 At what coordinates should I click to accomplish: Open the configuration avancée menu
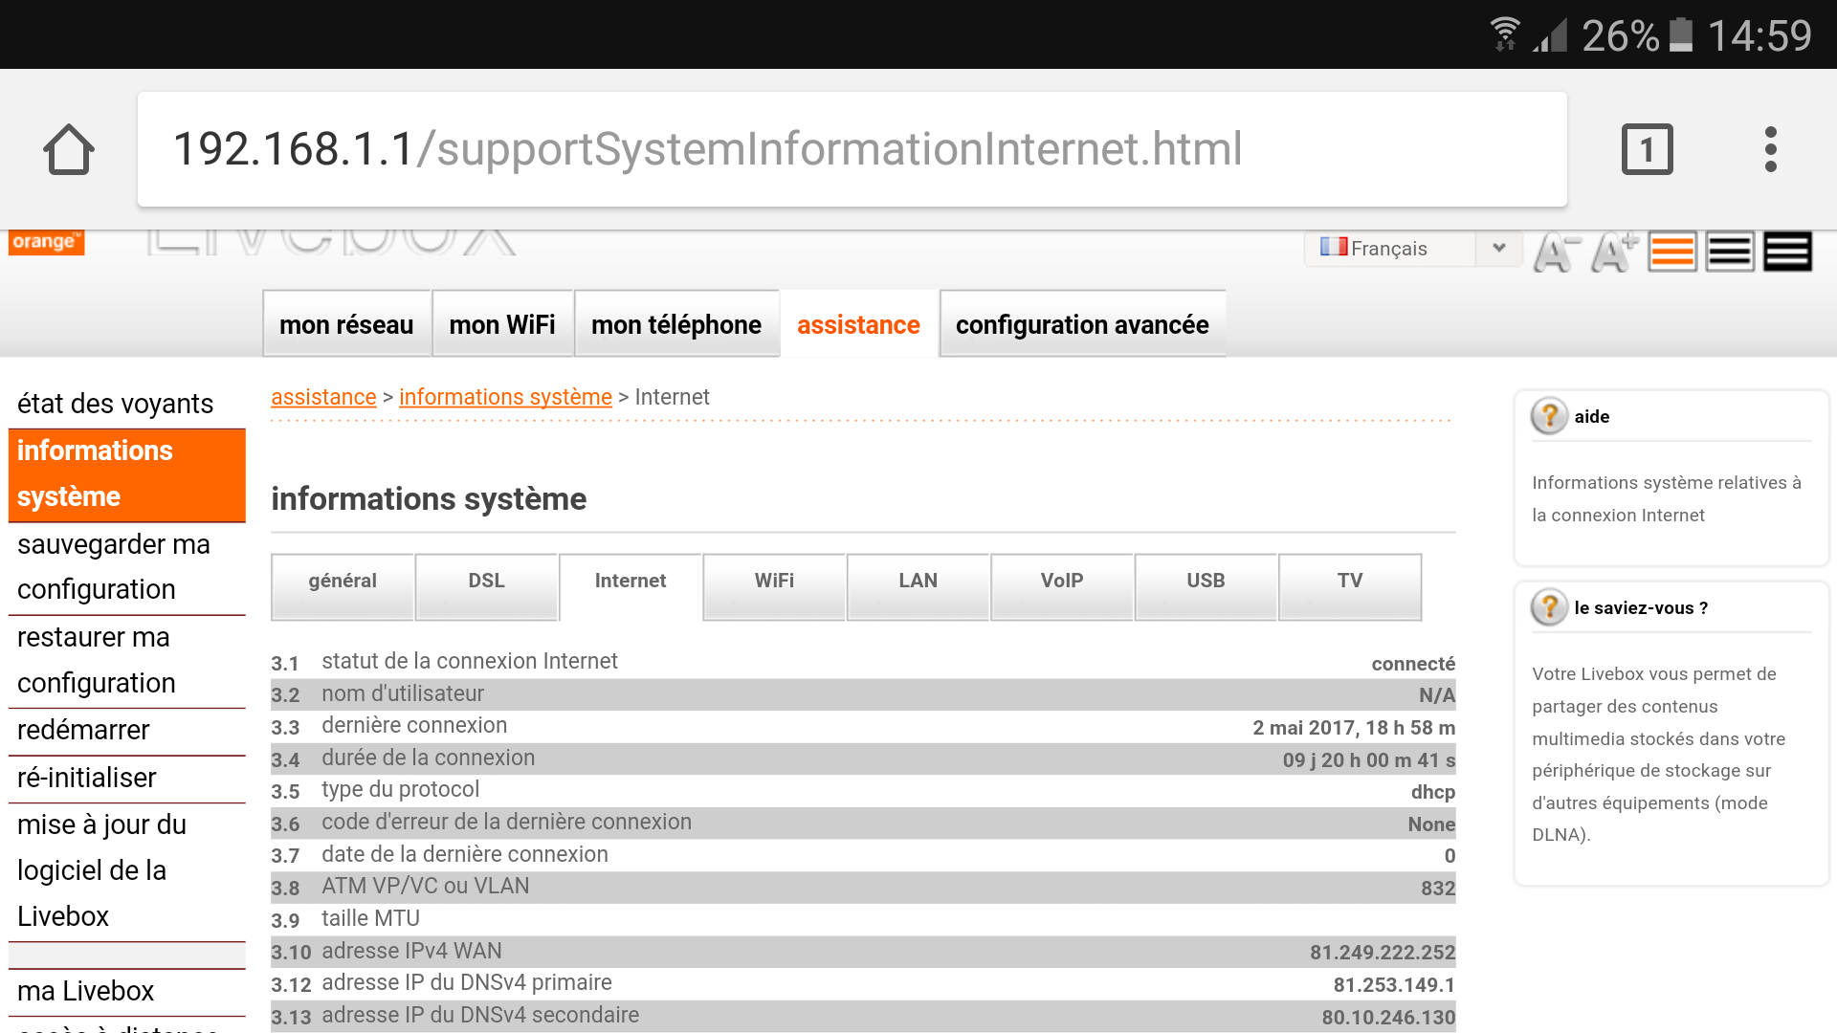pos(1082,324)
